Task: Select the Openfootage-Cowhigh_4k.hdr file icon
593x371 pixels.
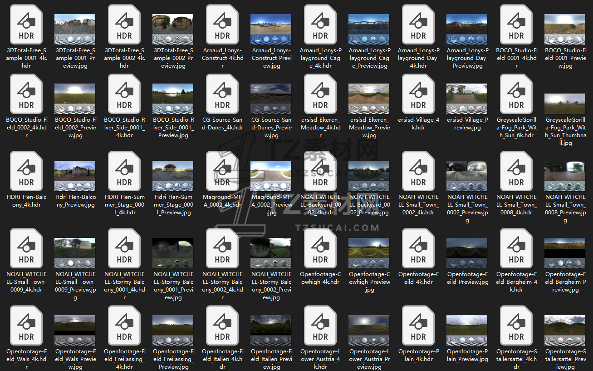Action: [320, 249]
